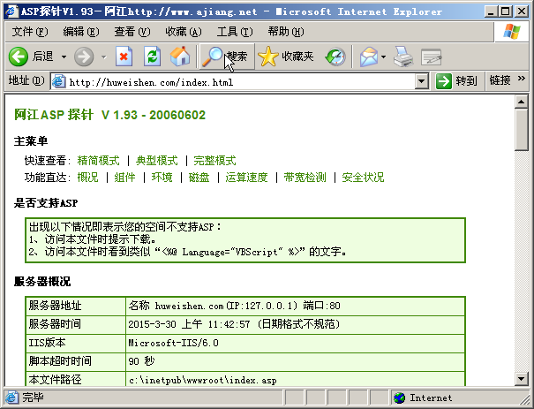Screen dimensions: 534x409
Task: Expand the Mail dropdown arrow
Action: tap(383, 57)
